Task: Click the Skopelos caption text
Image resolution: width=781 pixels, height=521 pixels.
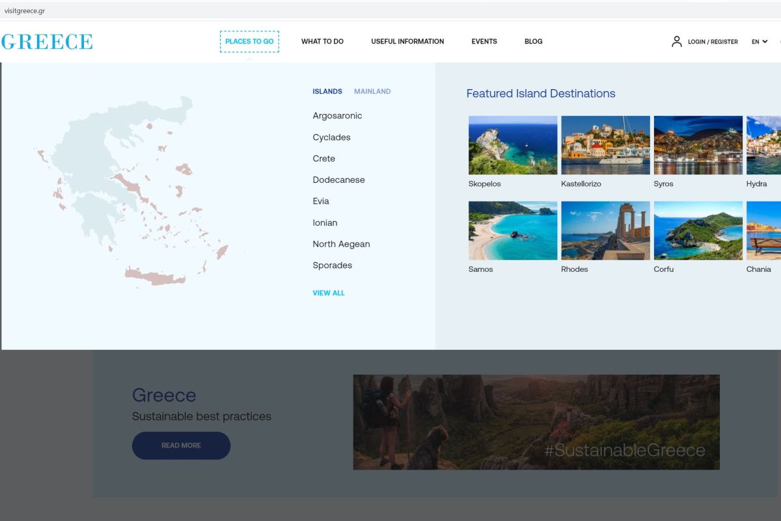Action: click(485, 184)
